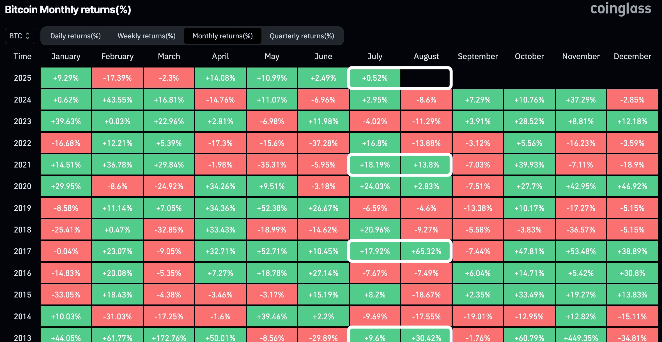Image resolution: width=662 pixels, height=342 pixels.
Task: Click the +18.19% July 2021 cell
Action: pyautogui.click(x=375, y=164)
